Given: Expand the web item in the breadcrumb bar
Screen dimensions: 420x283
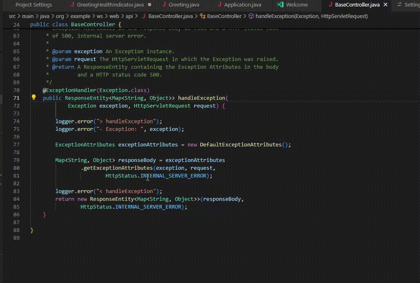Looking at the screenshot, I should tap(114, 16).
